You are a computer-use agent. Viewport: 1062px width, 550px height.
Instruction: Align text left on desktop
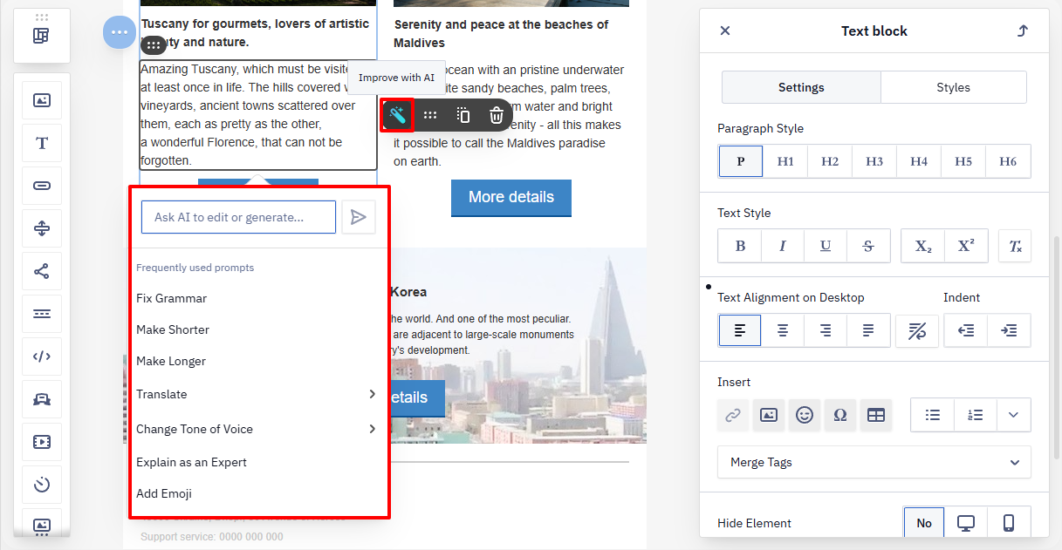(x=740, y=330)
